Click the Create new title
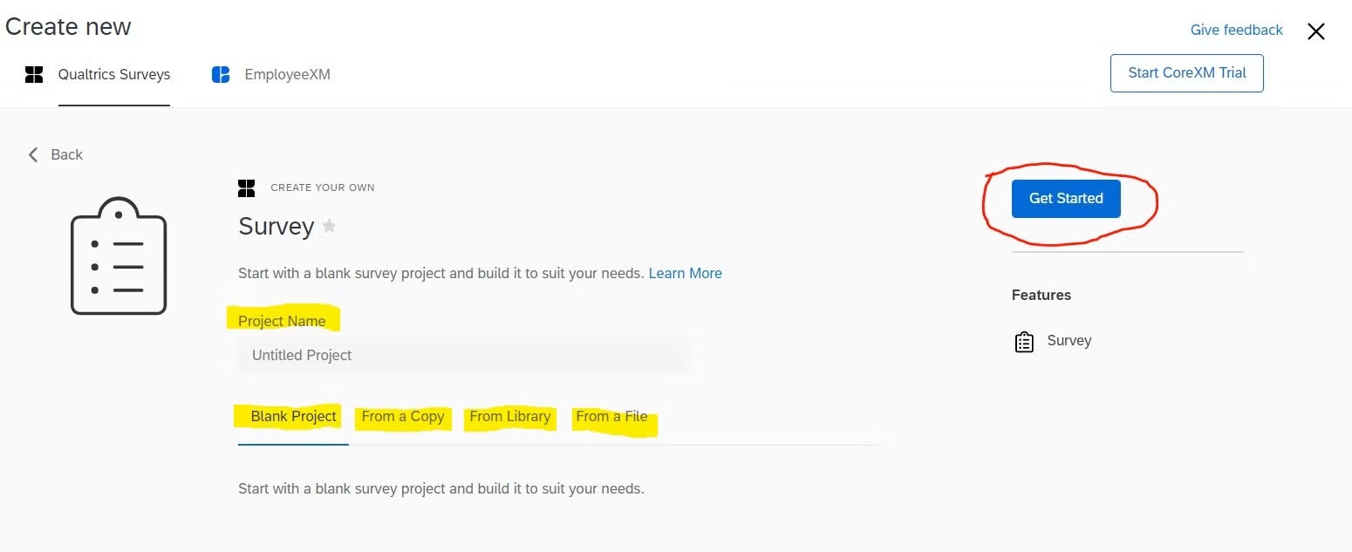The height and width of the screenshot is (552, 1352). 68,27
